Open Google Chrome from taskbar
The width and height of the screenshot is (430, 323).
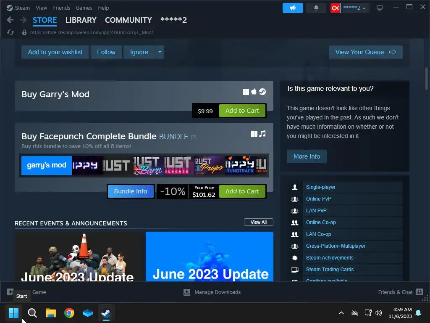(69, 312)
